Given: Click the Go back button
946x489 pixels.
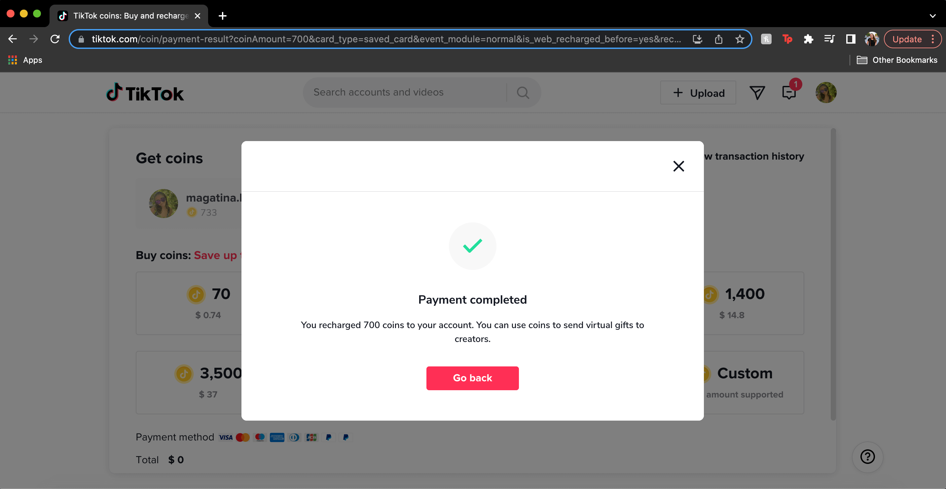Looking at the screenshot, I should [x=472, y=378].
